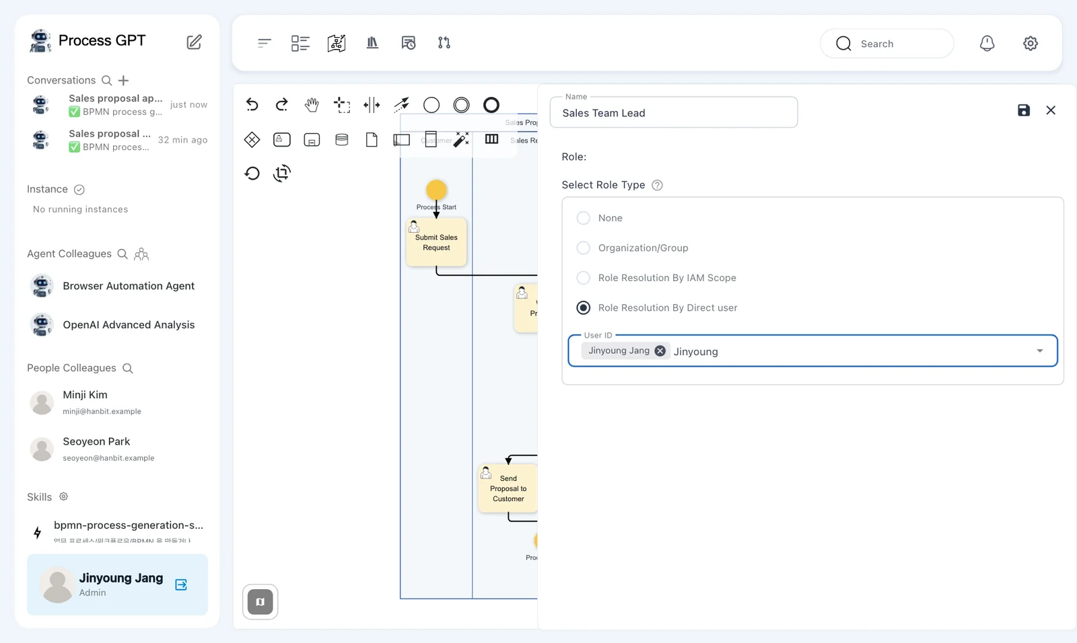Select Role Resolution By IAM Scope
Screen dimensions: 1077x643
584,278
